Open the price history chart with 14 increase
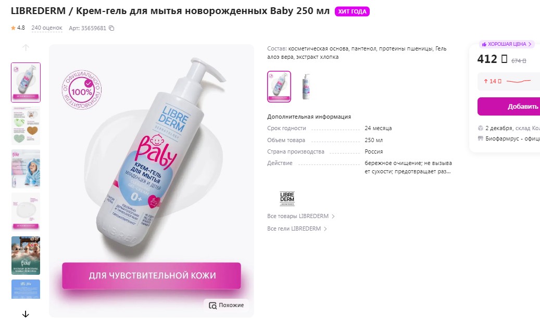This screenshot has height=318, width=540. (x=509, y=81)
